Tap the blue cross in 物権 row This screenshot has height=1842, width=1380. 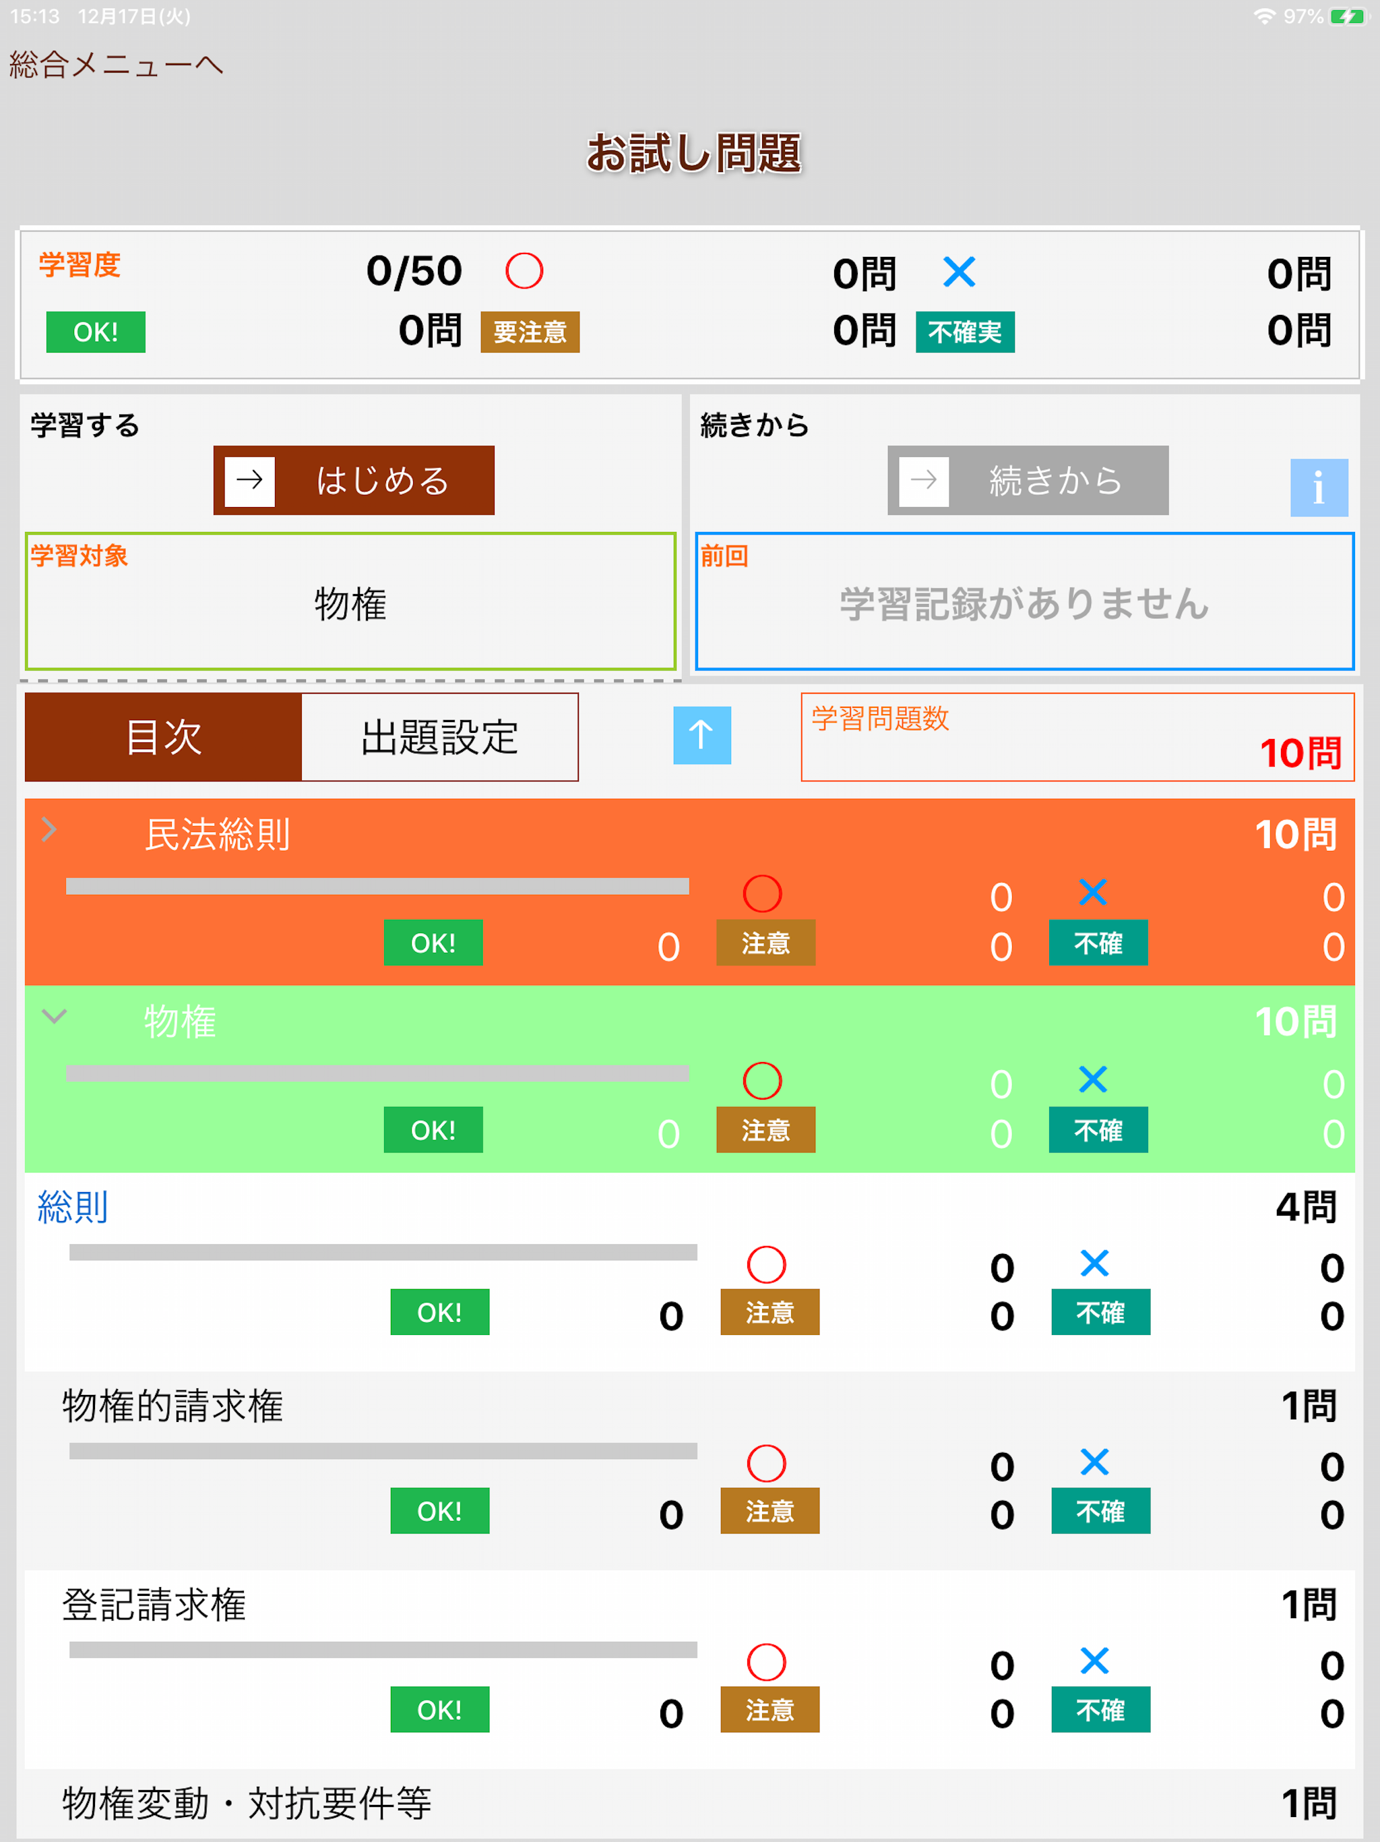pos(1093,1080)
